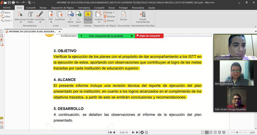Open the Formularios tab
Screen dimensions: 257x135
point(84,8)
